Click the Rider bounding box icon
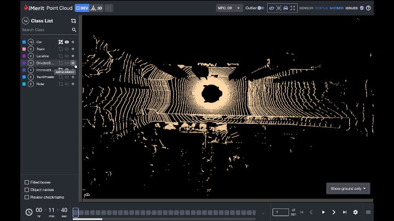This screenshot has width=394, height=221. [x=61, y=84]
